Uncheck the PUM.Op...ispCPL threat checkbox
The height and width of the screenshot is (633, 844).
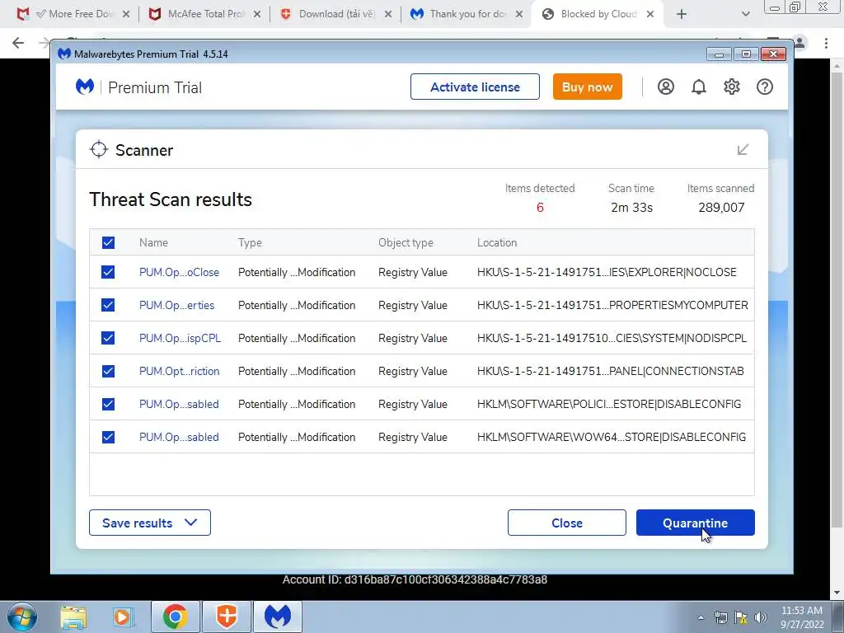point(108,338)
